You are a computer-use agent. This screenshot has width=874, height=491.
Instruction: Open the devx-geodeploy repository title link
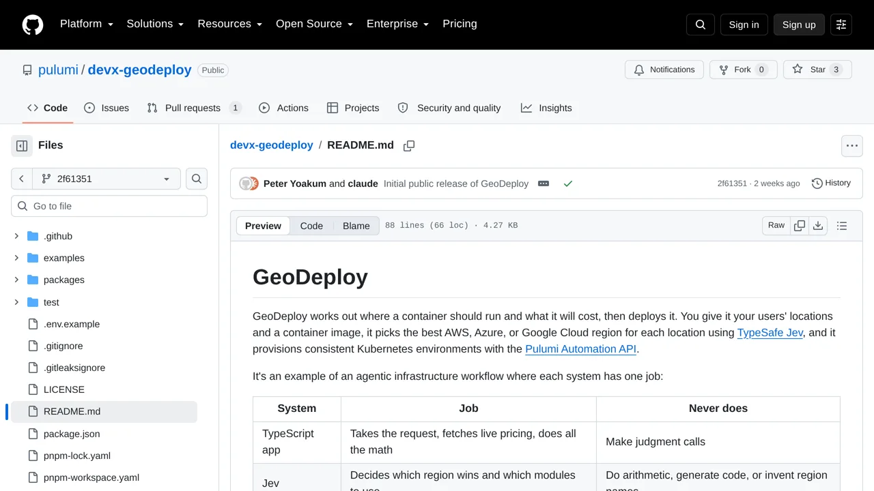click(139, 70)
